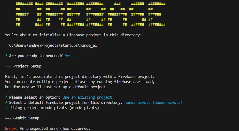Click the bold 'firebase use --add' command text
239x131 pixels.
(134, 82)
